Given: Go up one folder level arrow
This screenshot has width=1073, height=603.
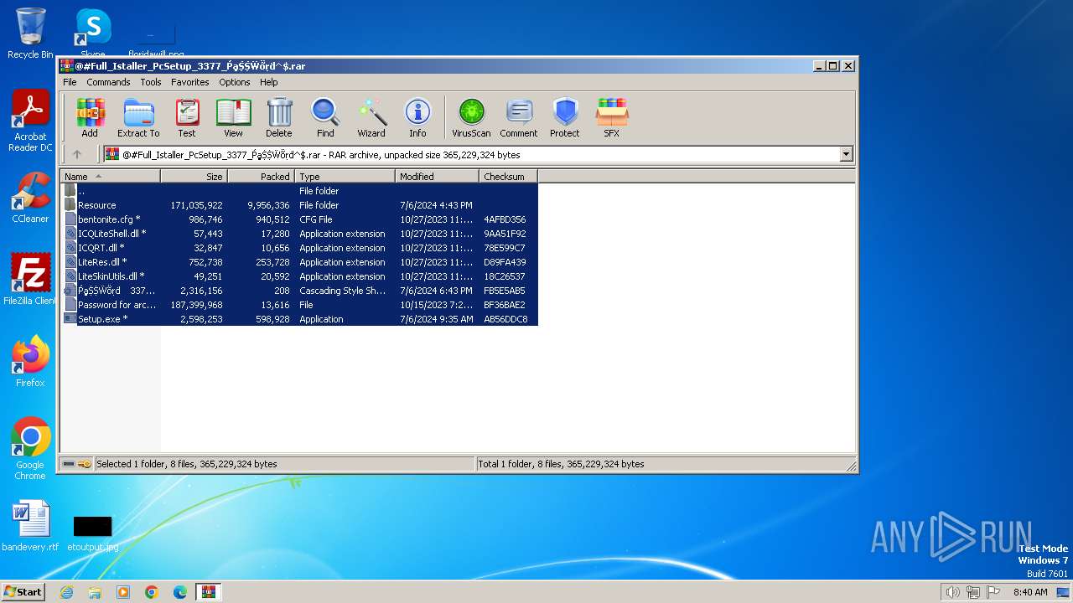Looking at the screenshot, I should [77, 154].
